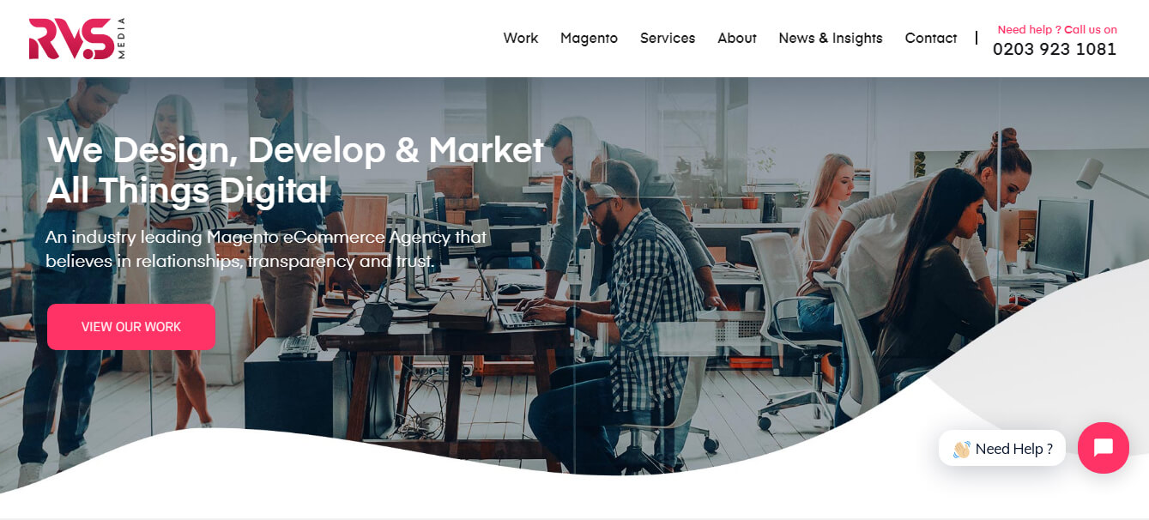Click the vertical MEDIA text in logo
The height and width of the screenshot is (520, 1149).
tap(122, 39)
